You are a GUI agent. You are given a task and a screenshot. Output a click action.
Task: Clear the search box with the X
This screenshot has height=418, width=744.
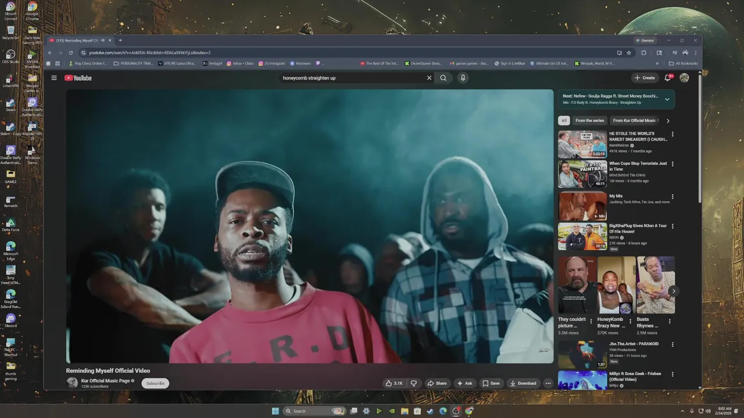(430, 78)
